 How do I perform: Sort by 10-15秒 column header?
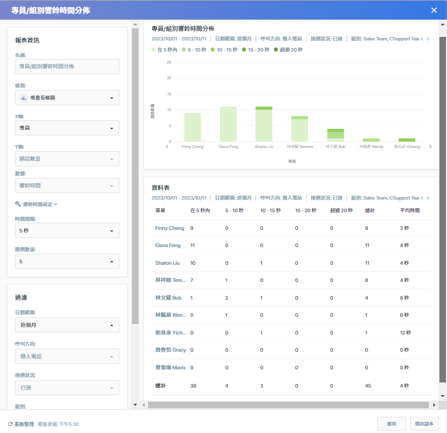270,211
